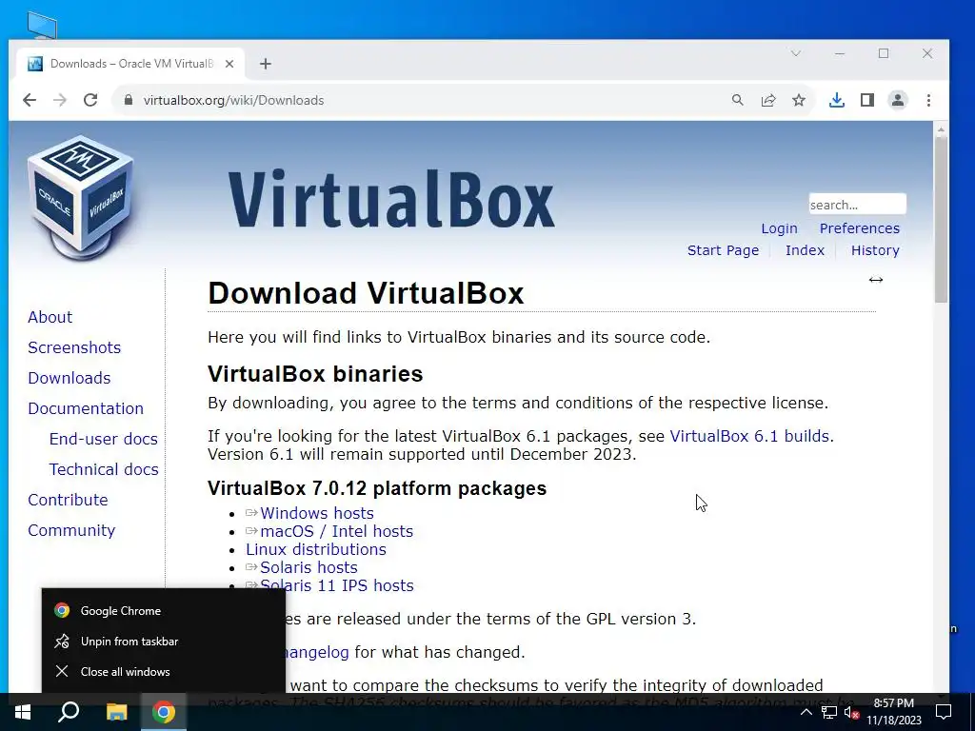The image size is (975, 731).
Task: Choose Unpin from taskbar
Action: [164, 642]
